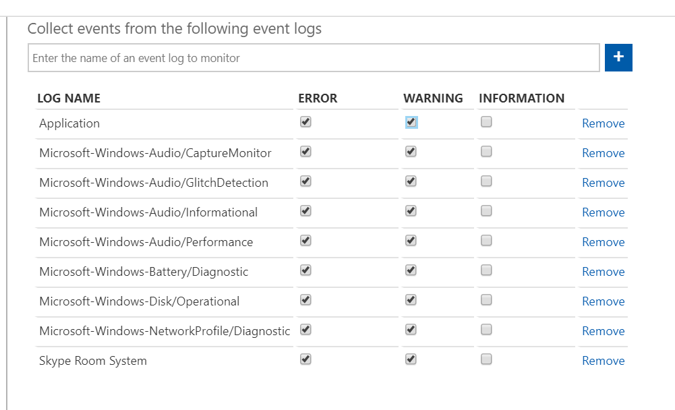Enable Information for Microsoft-Windows-Audio/CaptureMonitor

point(486,152)
